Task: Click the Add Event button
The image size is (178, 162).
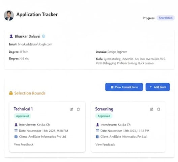Action: coord(158,87)
